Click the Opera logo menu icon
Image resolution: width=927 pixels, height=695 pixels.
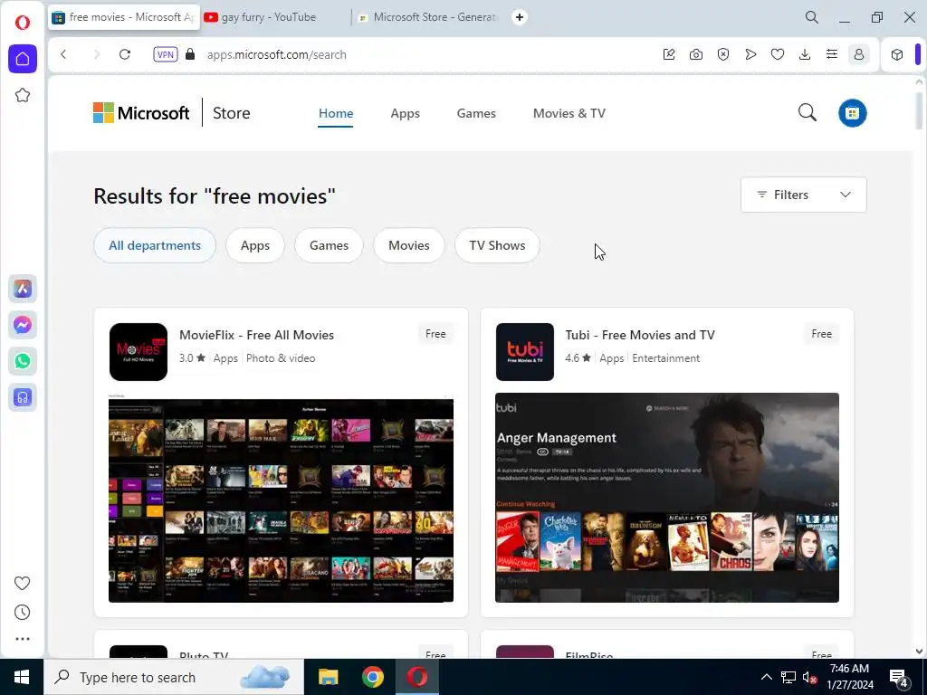click(23, 23)
